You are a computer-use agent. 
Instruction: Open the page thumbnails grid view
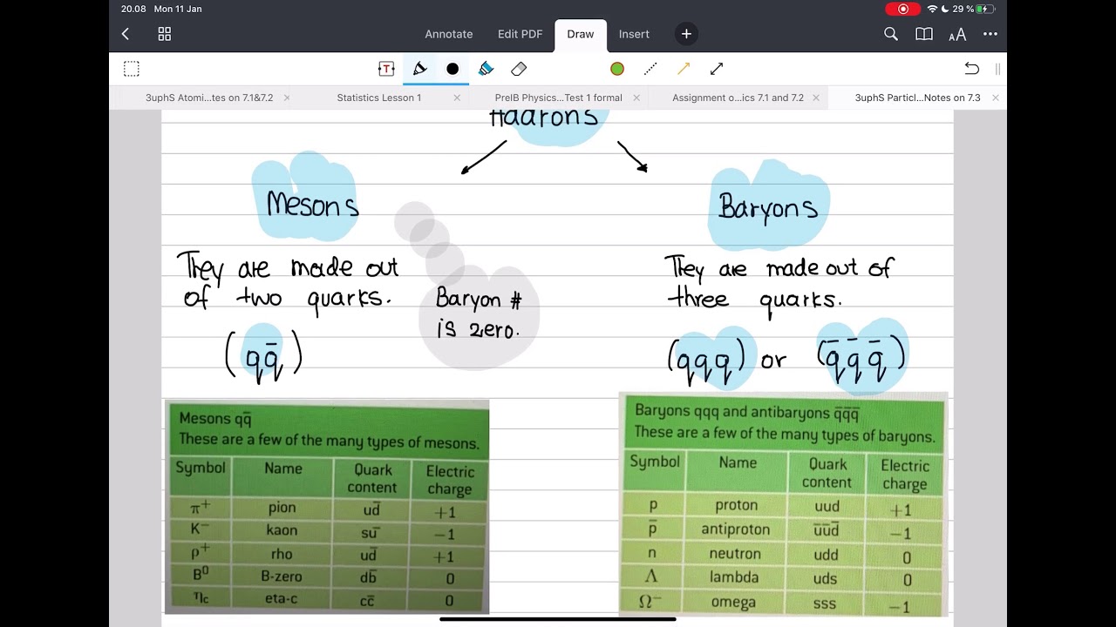(164, 34)
